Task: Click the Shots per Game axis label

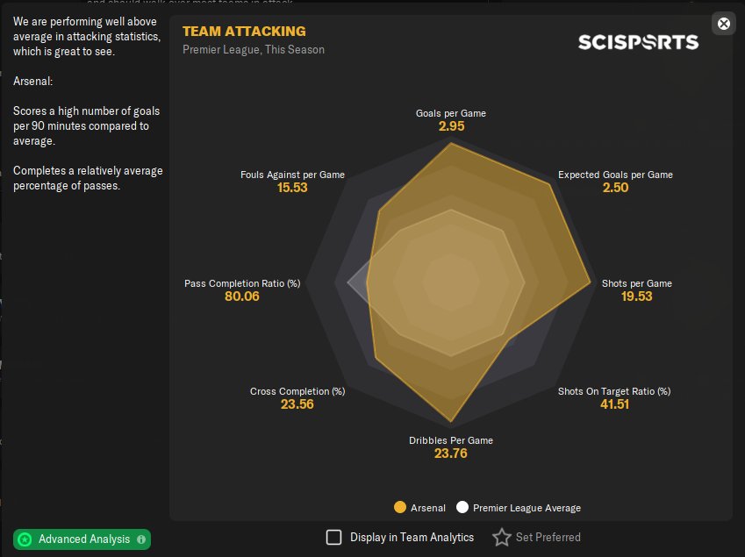Action: pos(636,283)
